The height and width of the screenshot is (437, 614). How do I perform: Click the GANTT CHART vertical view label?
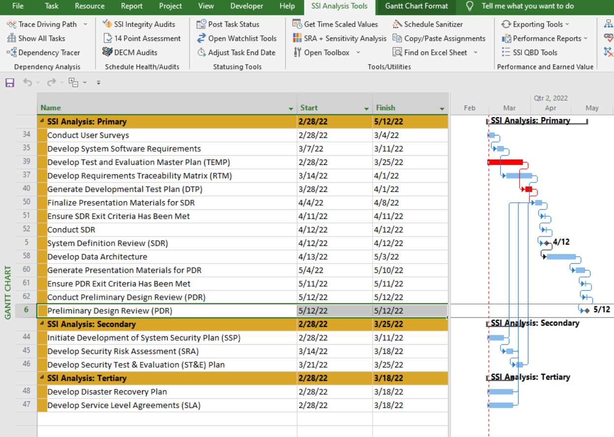tap(8, 293)
